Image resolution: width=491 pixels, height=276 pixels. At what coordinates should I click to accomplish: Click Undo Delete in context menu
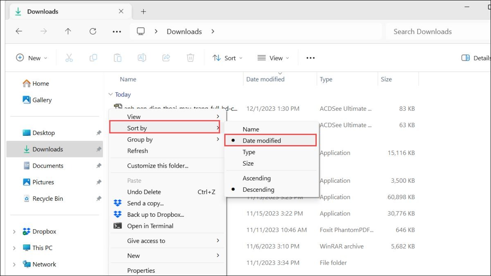pos(167,192)
